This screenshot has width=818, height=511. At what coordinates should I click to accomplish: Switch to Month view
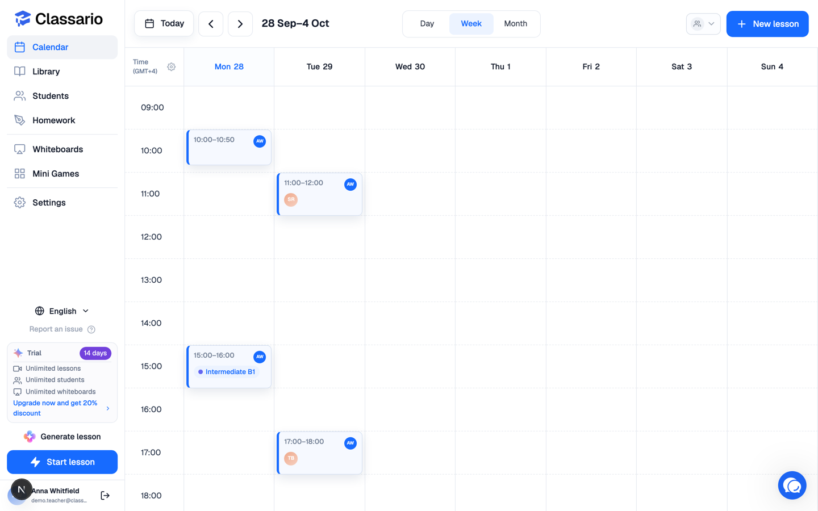pos(515,24)
